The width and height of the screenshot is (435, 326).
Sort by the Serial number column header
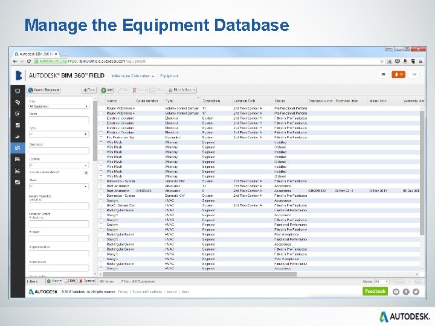[147, 100]
